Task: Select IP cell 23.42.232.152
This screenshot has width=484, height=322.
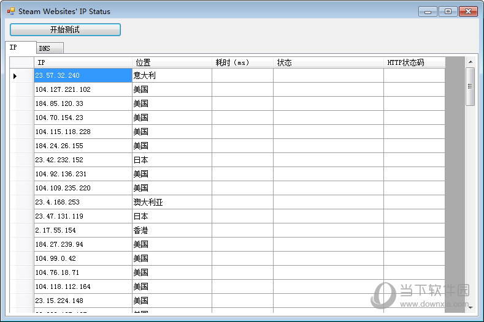Action: pyautogui.click(x=83, y=160)
